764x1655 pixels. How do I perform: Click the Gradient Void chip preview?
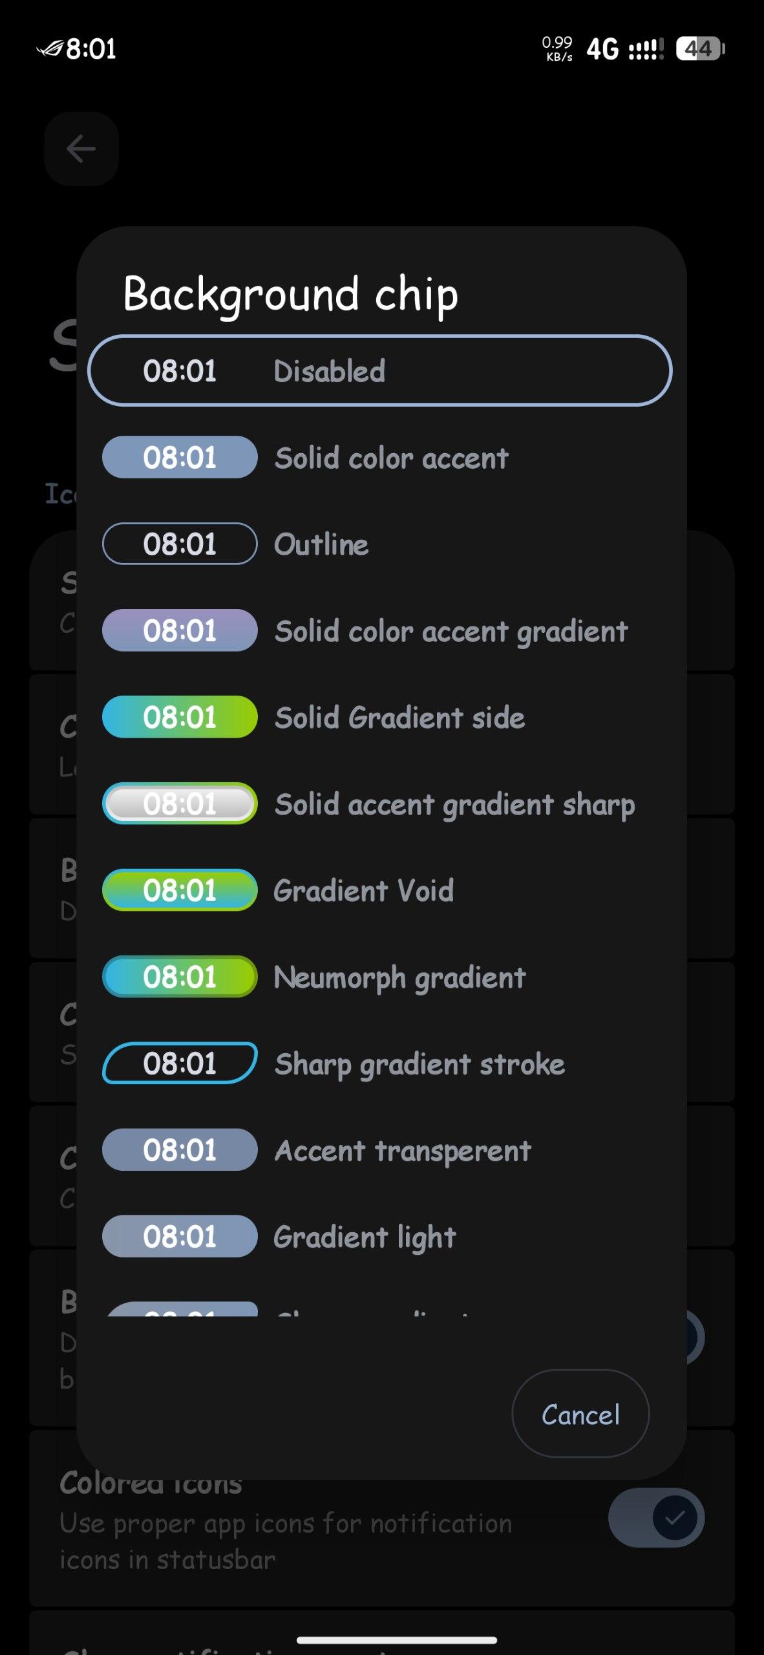(x=180, y=890)
